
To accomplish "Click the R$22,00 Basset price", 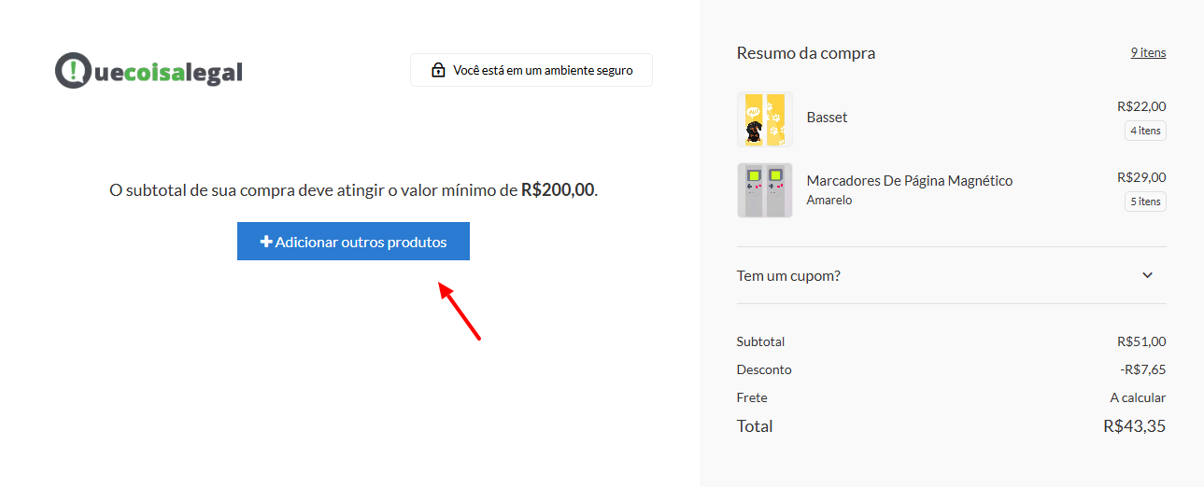I will [1141, 106].
